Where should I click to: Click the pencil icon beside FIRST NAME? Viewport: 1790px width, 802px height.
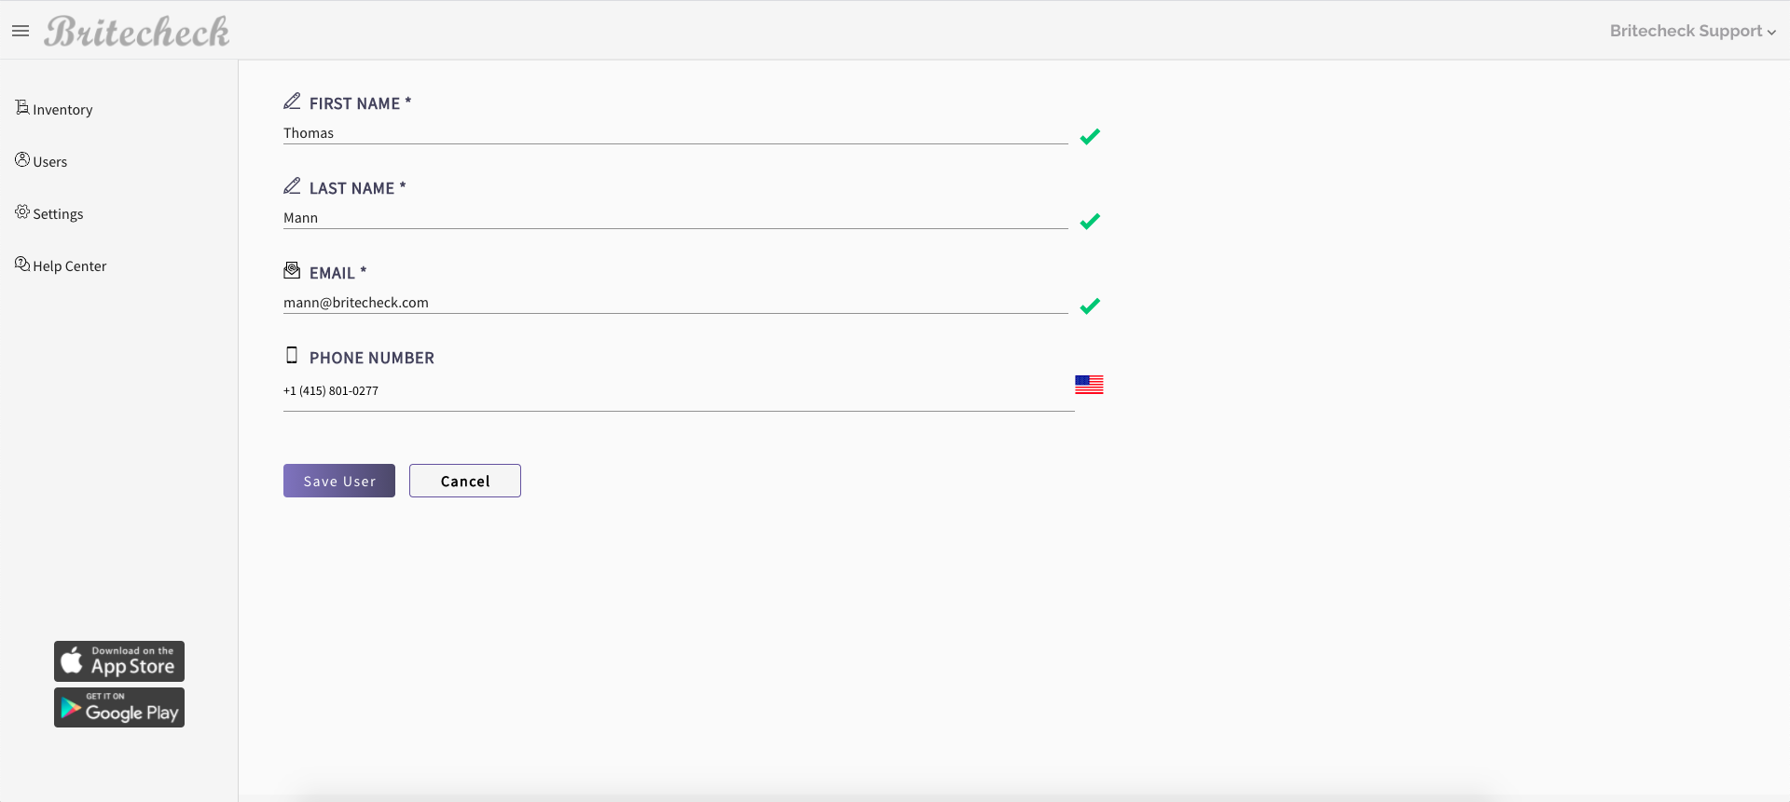(292, 100)
